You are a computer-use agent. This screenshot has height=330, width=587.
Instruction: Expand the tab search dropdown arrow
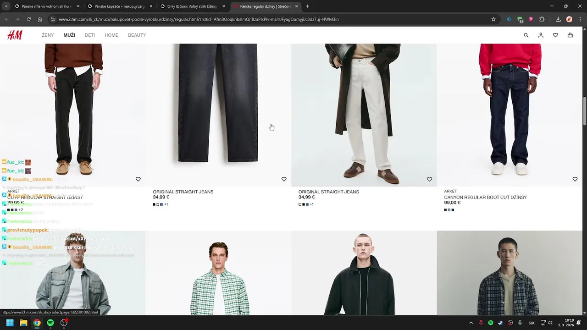(x=6, y=6)
